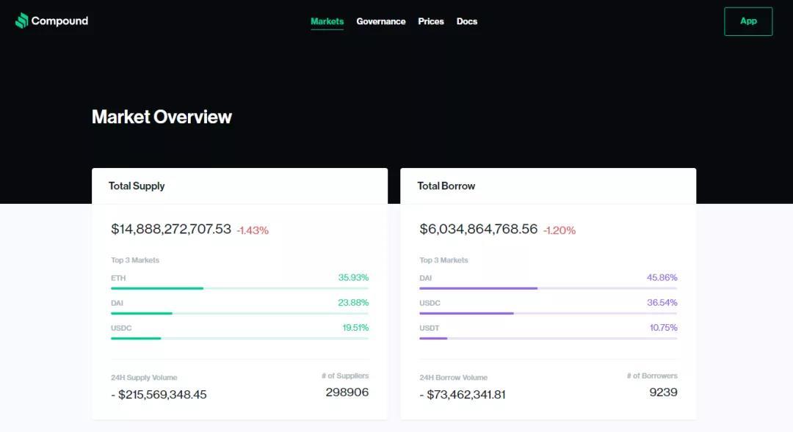Click the number of borrowers 9239
This screenshot has width=793, height=432.
[x=663, y=392]
